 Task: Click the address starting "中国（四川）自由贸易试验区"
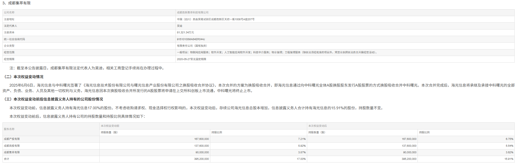click(216, 19)
